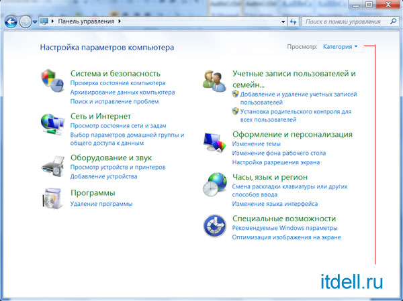Viewport: 403px width, 301px height.
Task: Open Программы category heading
Action: pyautogui.click(x=93, y=193)
